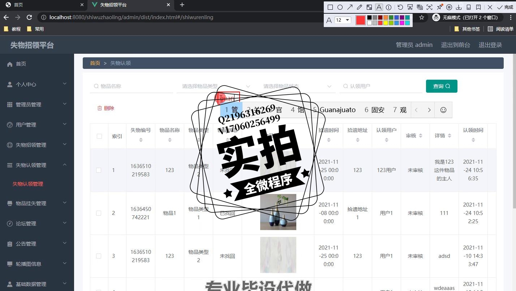Click the 查询 search button
This screenshot has height=291, width=516.
[442, 86]
